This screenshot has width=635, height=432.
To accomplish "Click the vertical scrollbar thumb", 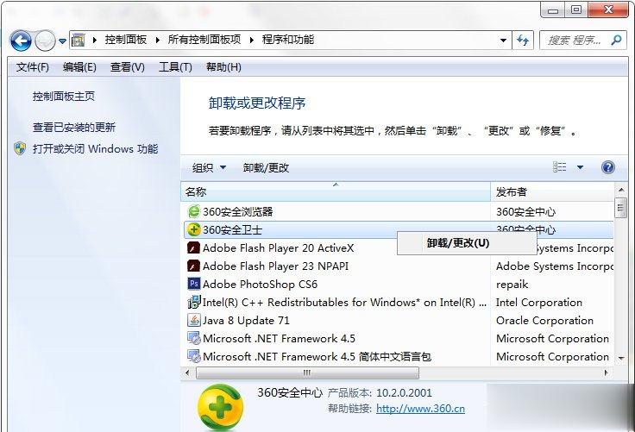I will 620,208.
